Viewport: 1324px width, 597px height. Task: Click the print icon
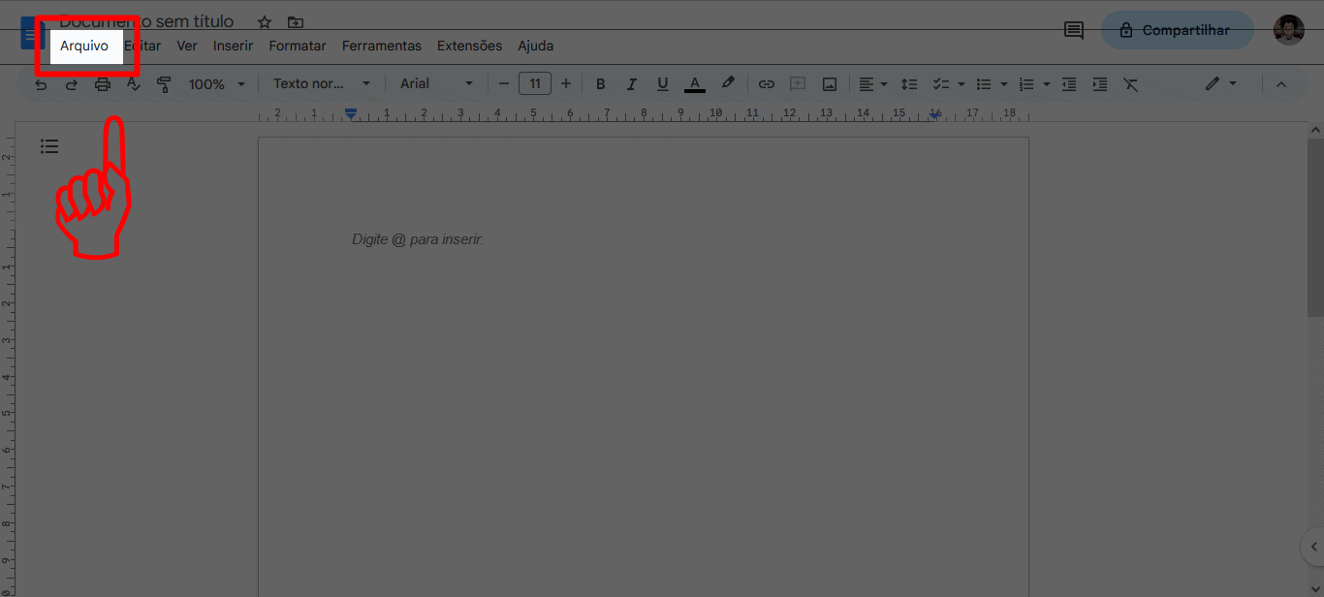(103, 84)
